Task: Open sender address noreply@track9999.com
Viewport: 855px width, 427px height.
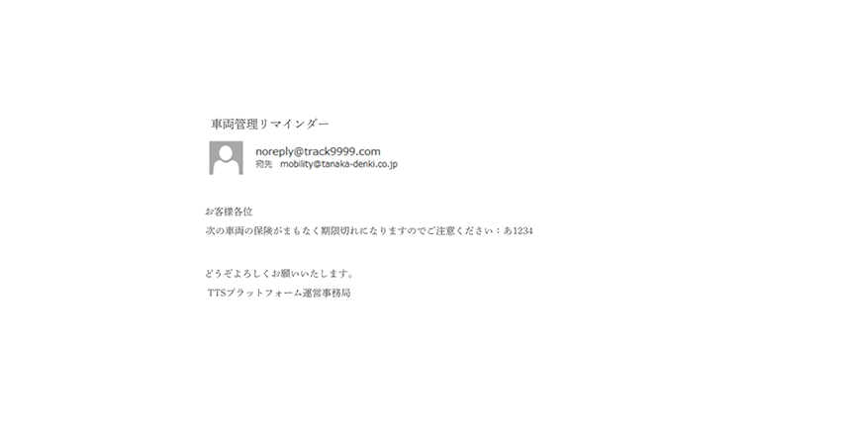Action: point(318,151)
